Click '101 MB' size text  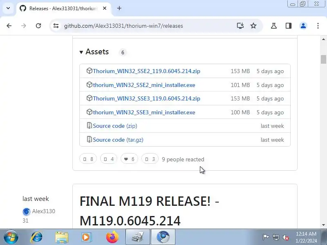[240, 85]
